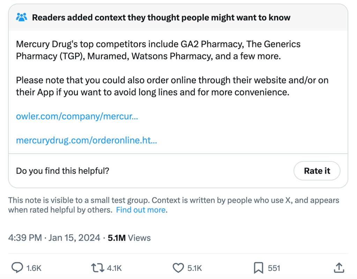Follow the Find out more link
Screen dimensions: 357x279
point(141,210)
